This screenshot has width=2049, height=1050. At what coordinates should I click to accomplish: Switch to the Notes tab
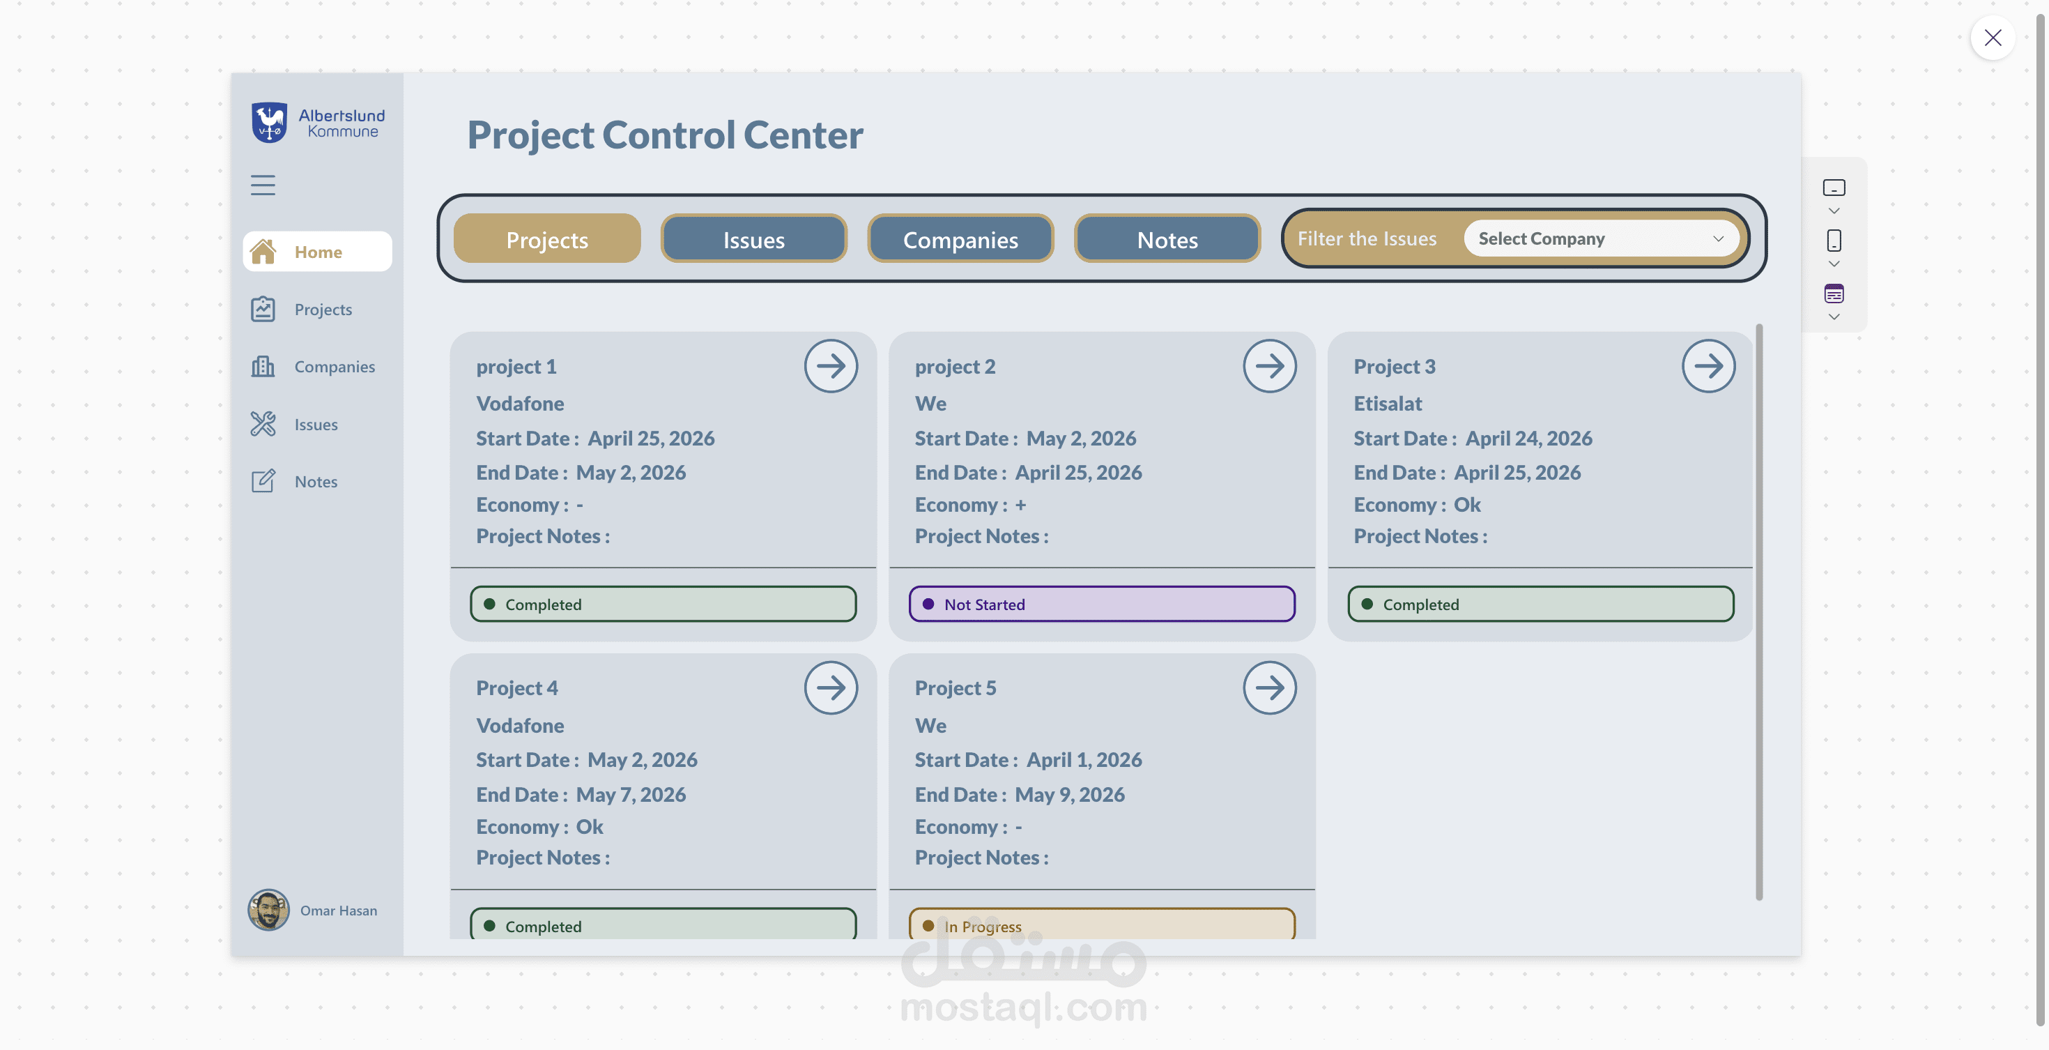tap(1167, 238)
